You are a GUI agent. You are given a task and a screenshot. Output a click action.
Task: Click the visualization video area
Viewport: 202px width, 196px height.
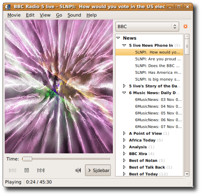coord(59,86)
